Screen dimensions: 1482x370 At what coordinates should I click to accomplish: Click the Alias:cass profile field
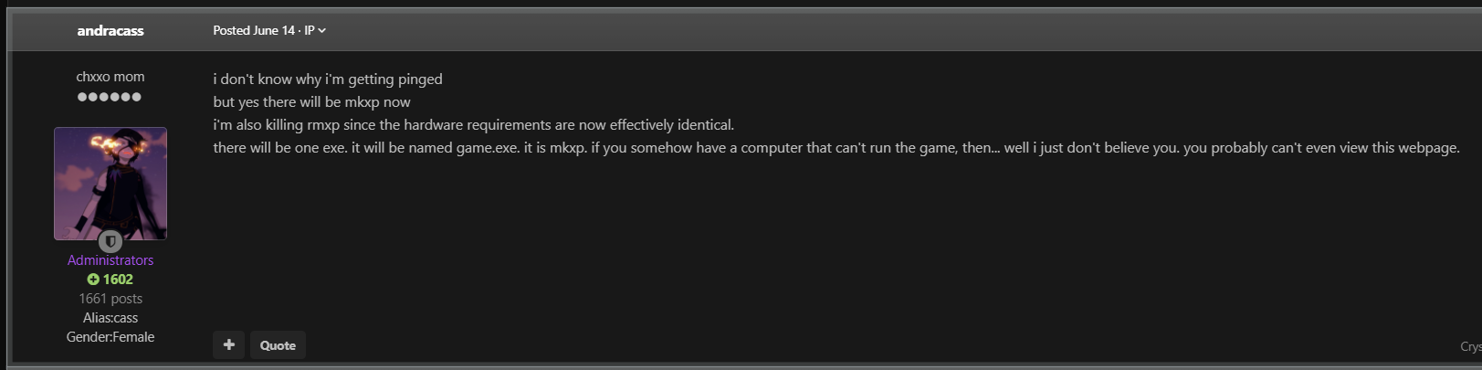pyautogui.click(x=110, y=318)
